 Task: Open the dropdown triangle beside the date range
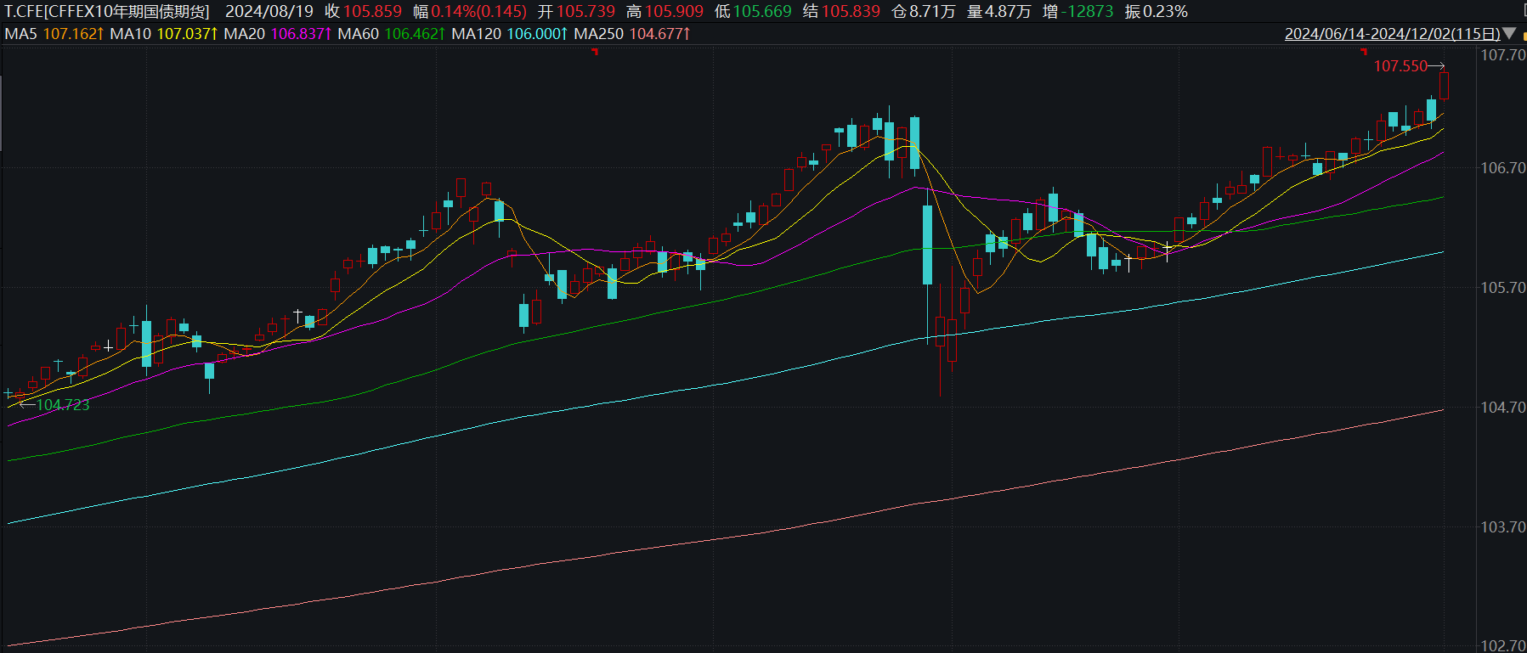tap(1509, 34)
